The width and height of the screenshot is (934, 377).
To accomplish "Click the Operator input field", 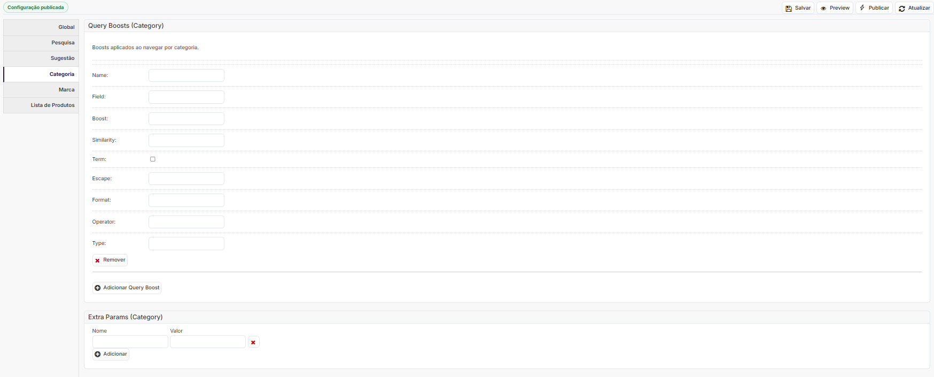I will point(186,222).
